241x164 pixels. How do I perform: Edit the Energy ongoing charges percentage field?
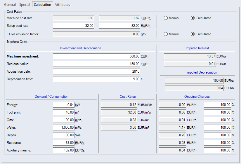217,105
